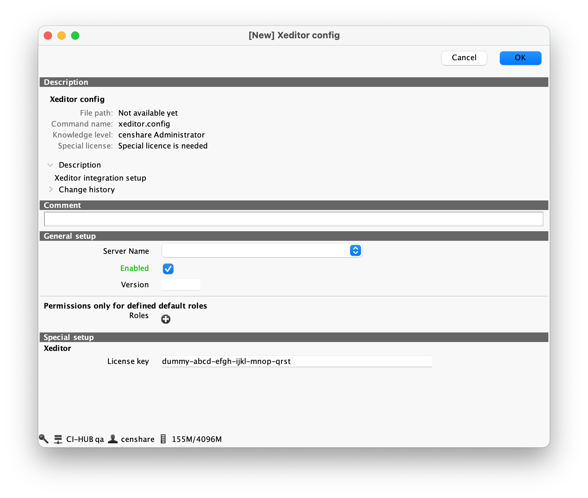The height and width of the screenshot is (498, 588).
Task: Collapse the Description section chevron
Action: tap(51, 165)
